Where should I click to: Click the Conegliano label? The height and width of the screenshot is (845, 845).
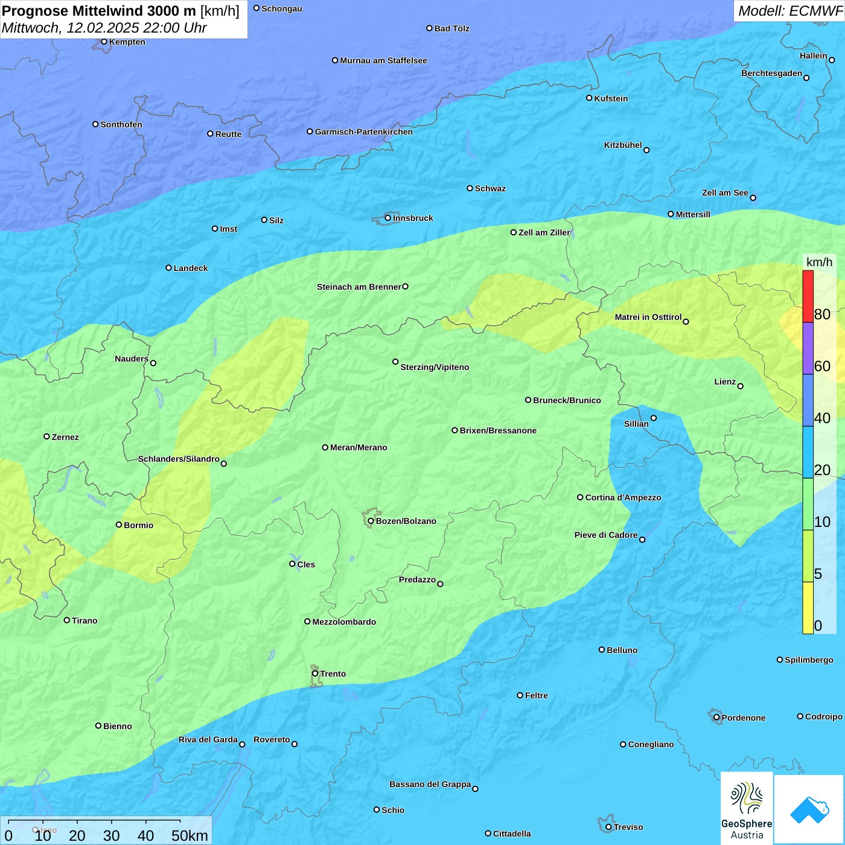point(651,744)
